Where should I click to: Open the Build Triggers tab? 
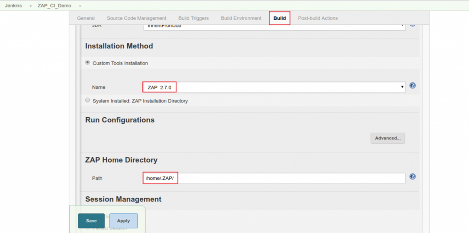(193, 18)
